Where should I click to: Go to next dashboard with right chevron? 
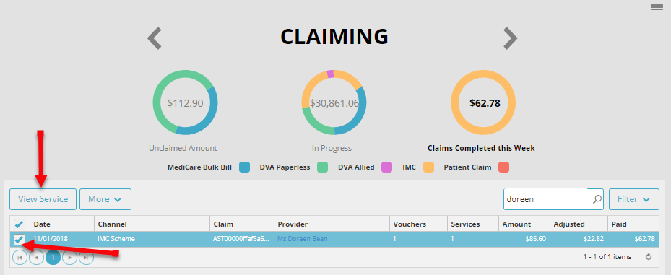510,38
